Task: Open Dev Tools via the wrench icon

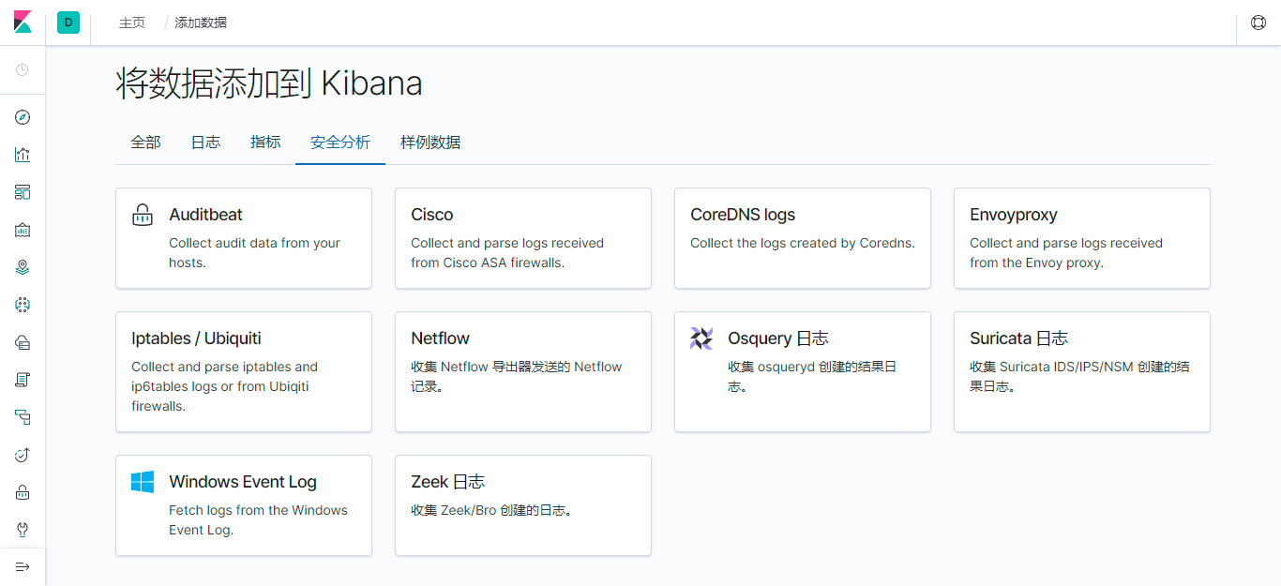Action: tap(23, 530)
